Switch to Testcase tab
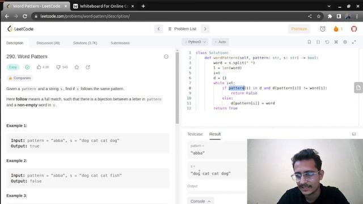The width and height of the screenshot is (363, 204). point(195,134)
